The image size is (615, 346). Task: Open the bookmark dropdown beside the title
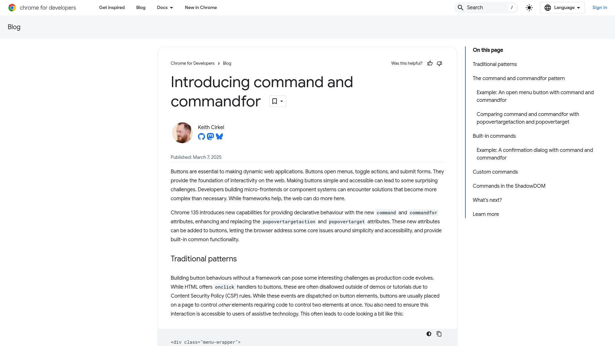coord(278,101)
